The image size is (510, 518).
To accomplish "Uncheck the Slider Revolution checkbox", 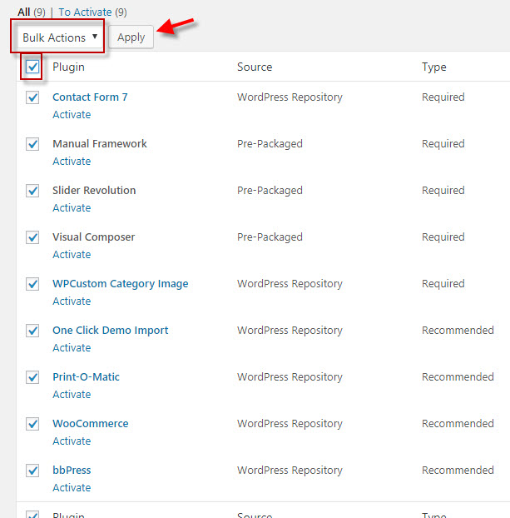I will pos(32,191).
